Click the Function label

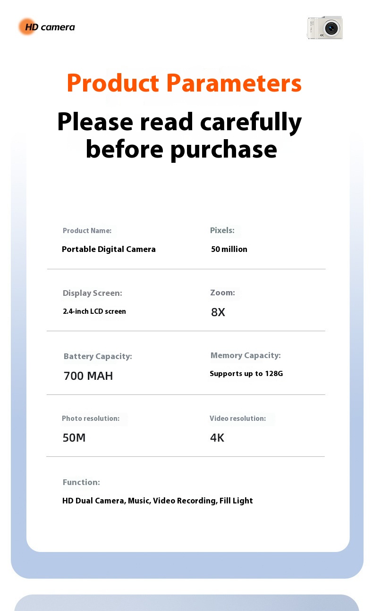coord(81,482)
